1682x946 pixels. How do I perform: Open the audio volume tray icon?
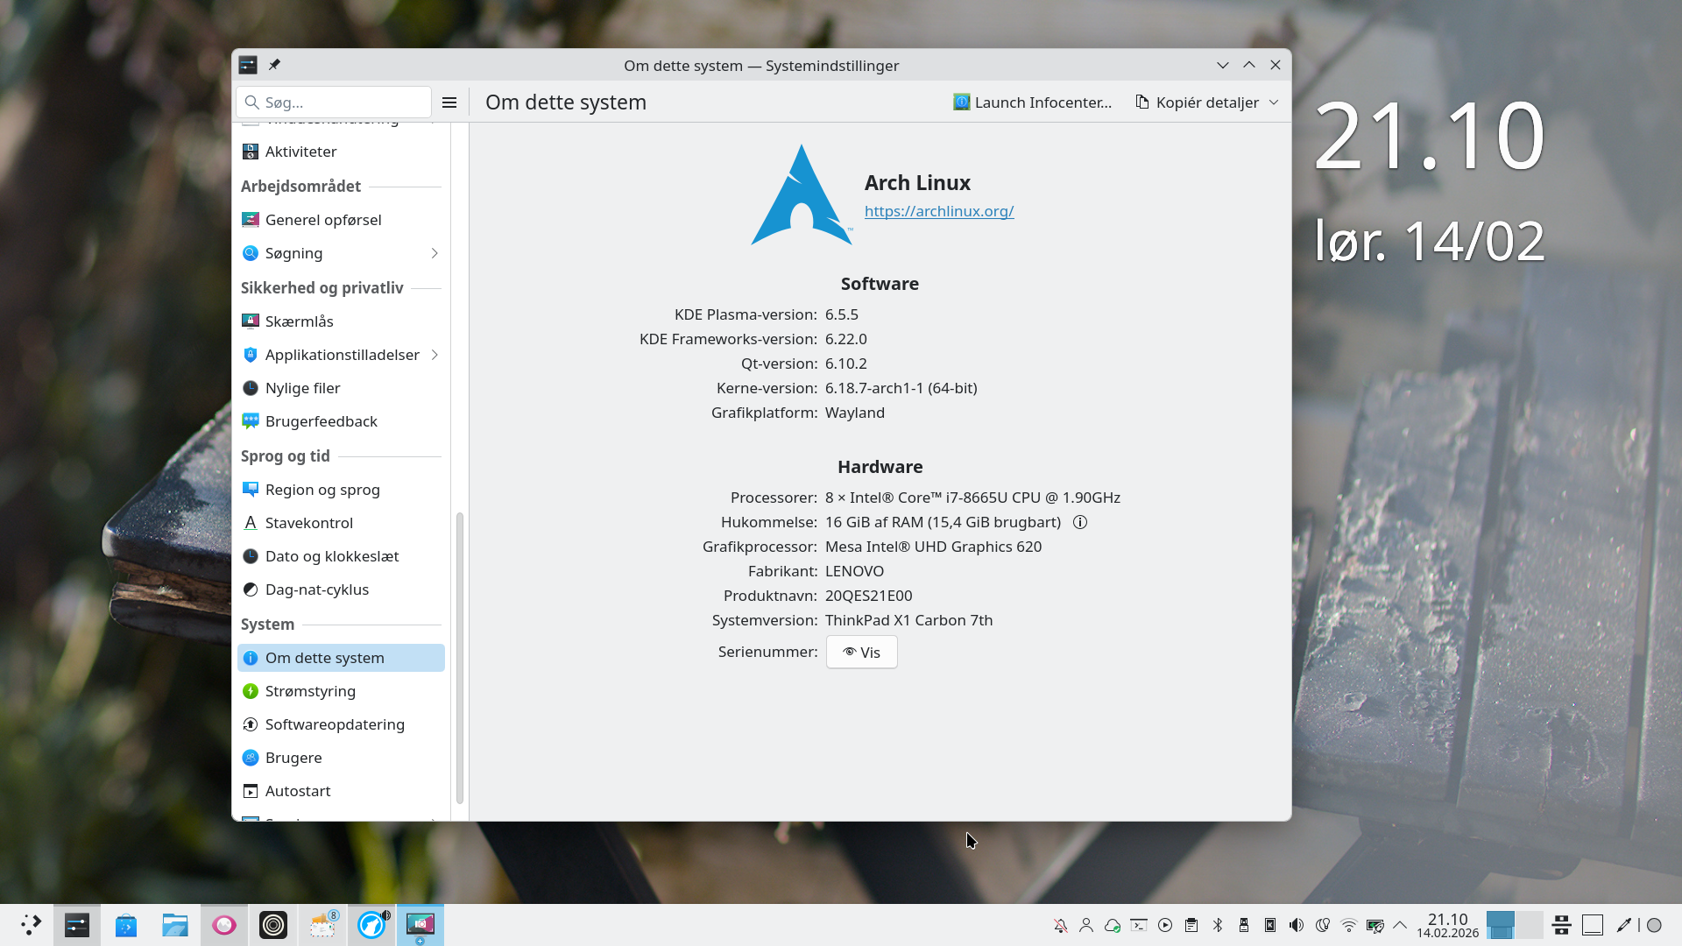(x=1297, y=925)
